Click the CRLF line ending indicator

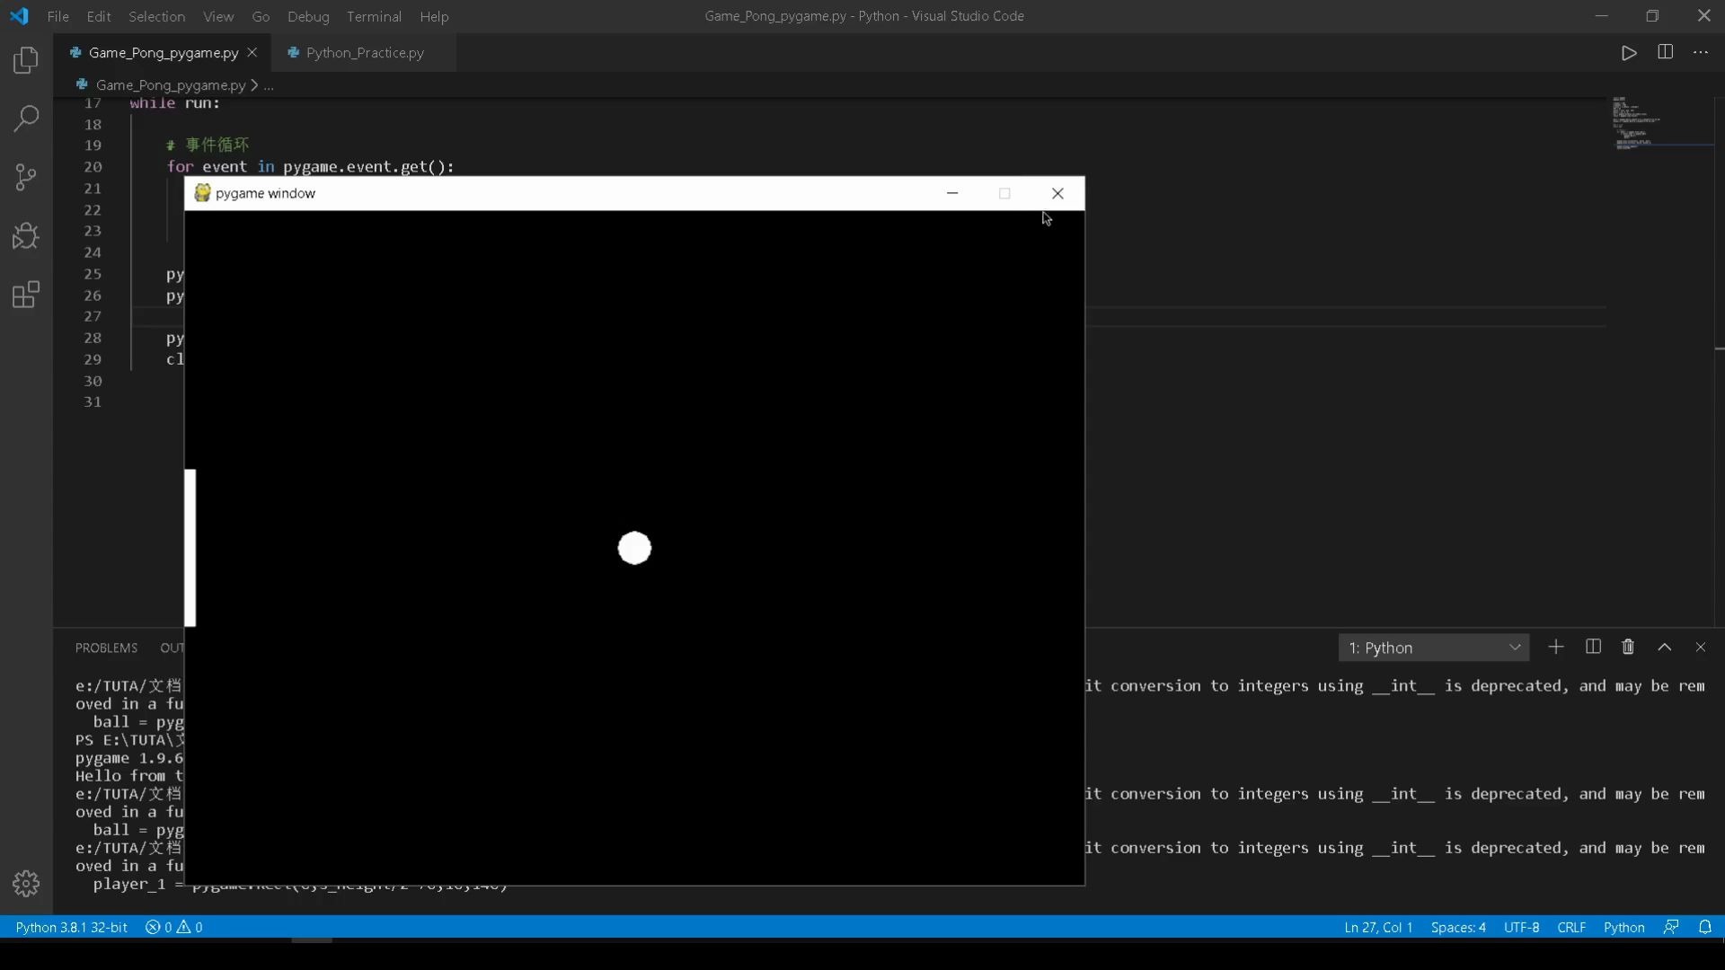click(1570, 927)
